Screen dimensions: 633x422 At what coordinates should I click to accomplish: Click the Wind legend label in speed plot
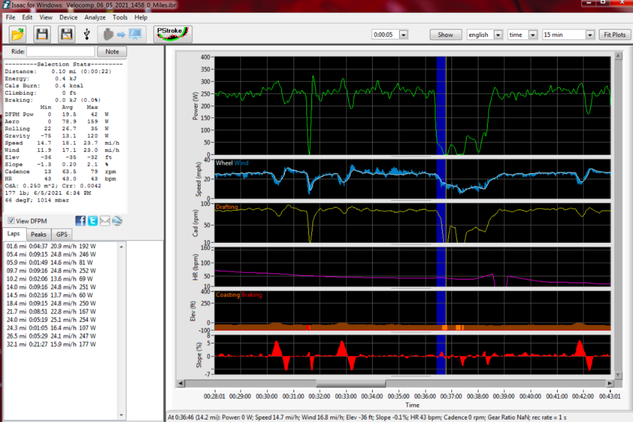241,163
